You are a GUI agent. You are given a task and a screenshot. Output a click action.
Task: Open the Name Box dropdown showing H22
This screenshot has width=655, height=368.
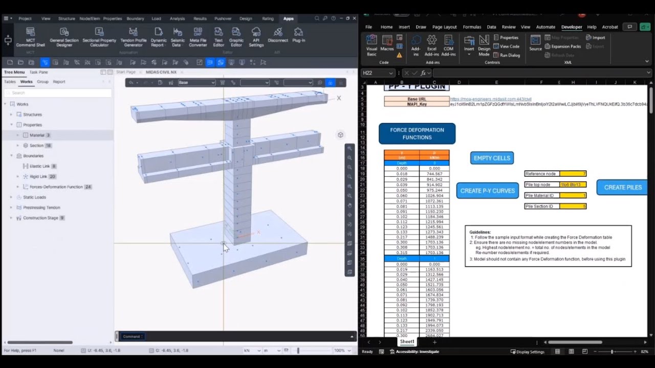pos(391,73)
